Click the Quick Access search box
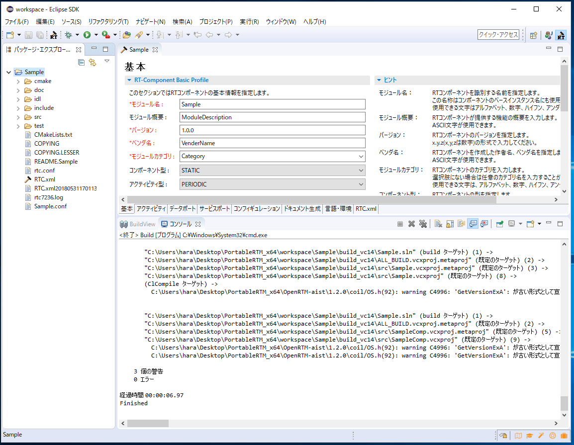Viewport: 574px width, 445px height. click(498, 34)
